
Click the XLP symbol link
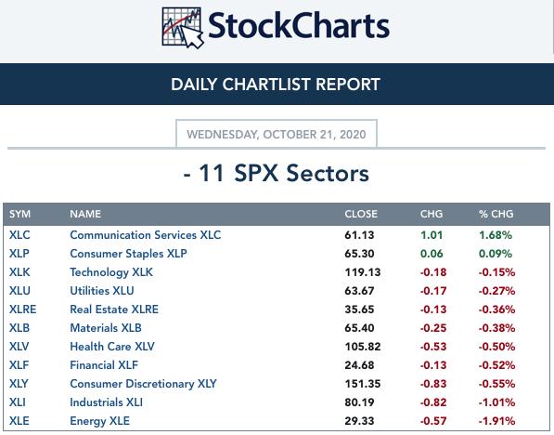click(19, 254)
